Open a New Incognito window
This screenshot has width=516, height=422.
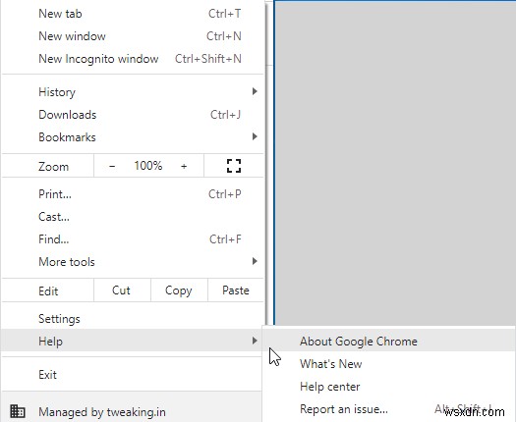click(133, 59)
